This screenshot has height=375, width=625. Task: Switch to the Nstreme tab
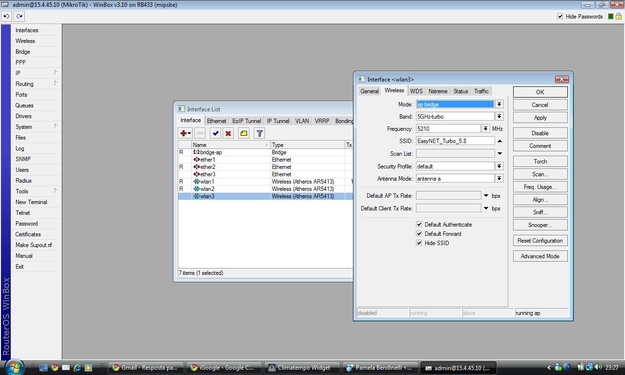click(438, 91)
